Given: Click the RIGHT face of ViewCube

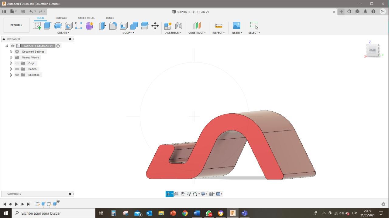Looking at the screenshot, I should (x=372, y=50).
